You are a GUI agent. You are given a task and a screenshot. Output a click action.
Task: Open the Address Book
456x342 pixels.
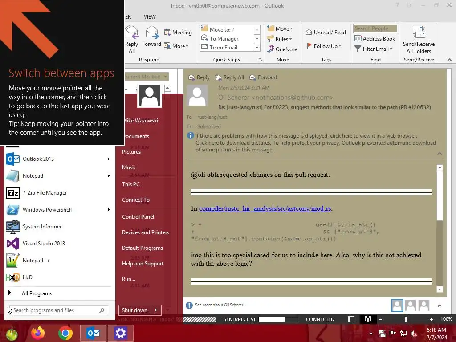point(375,38)
